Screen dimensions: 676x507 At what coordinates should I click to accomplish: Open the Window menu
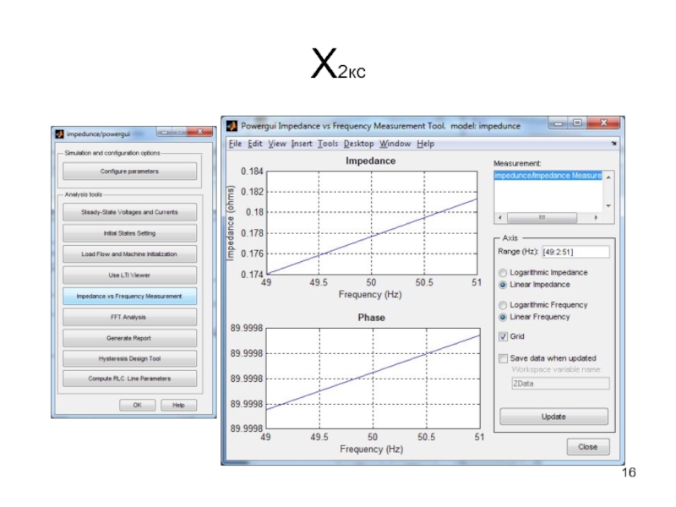[x=395, y=144]
